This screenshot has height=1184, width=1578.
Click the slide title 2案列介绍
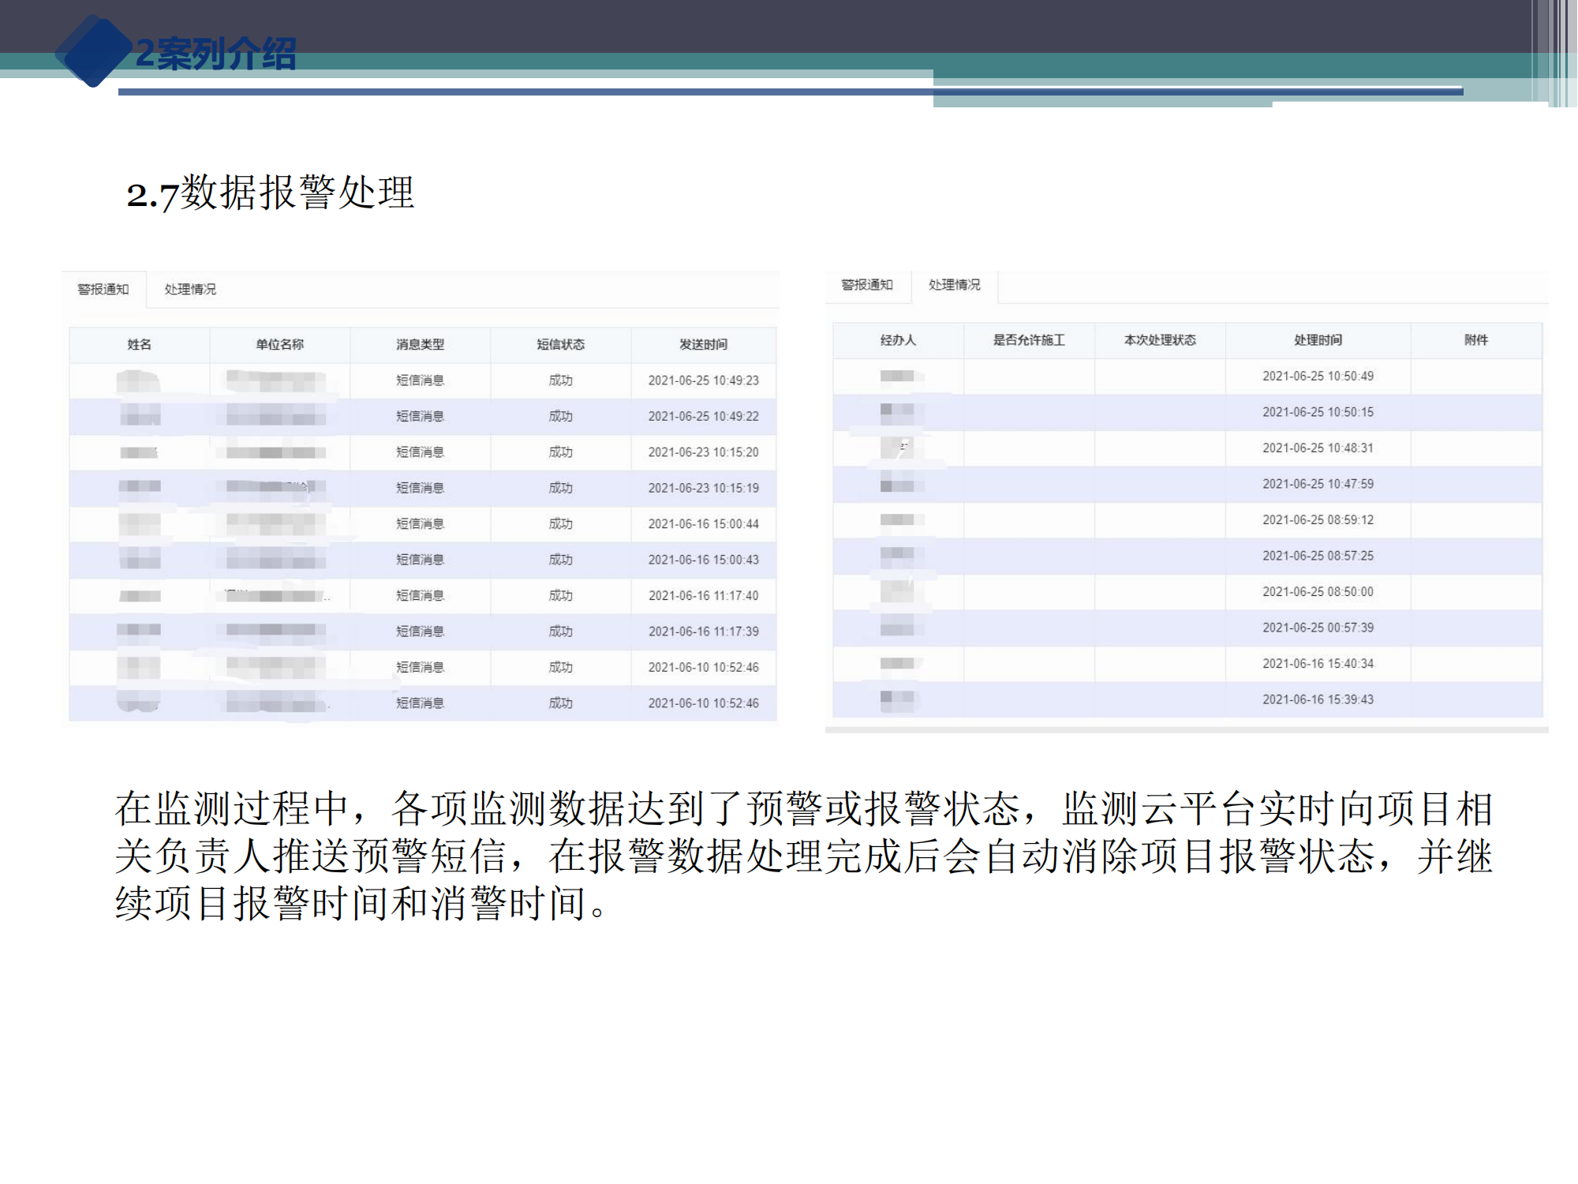(216, 54)
